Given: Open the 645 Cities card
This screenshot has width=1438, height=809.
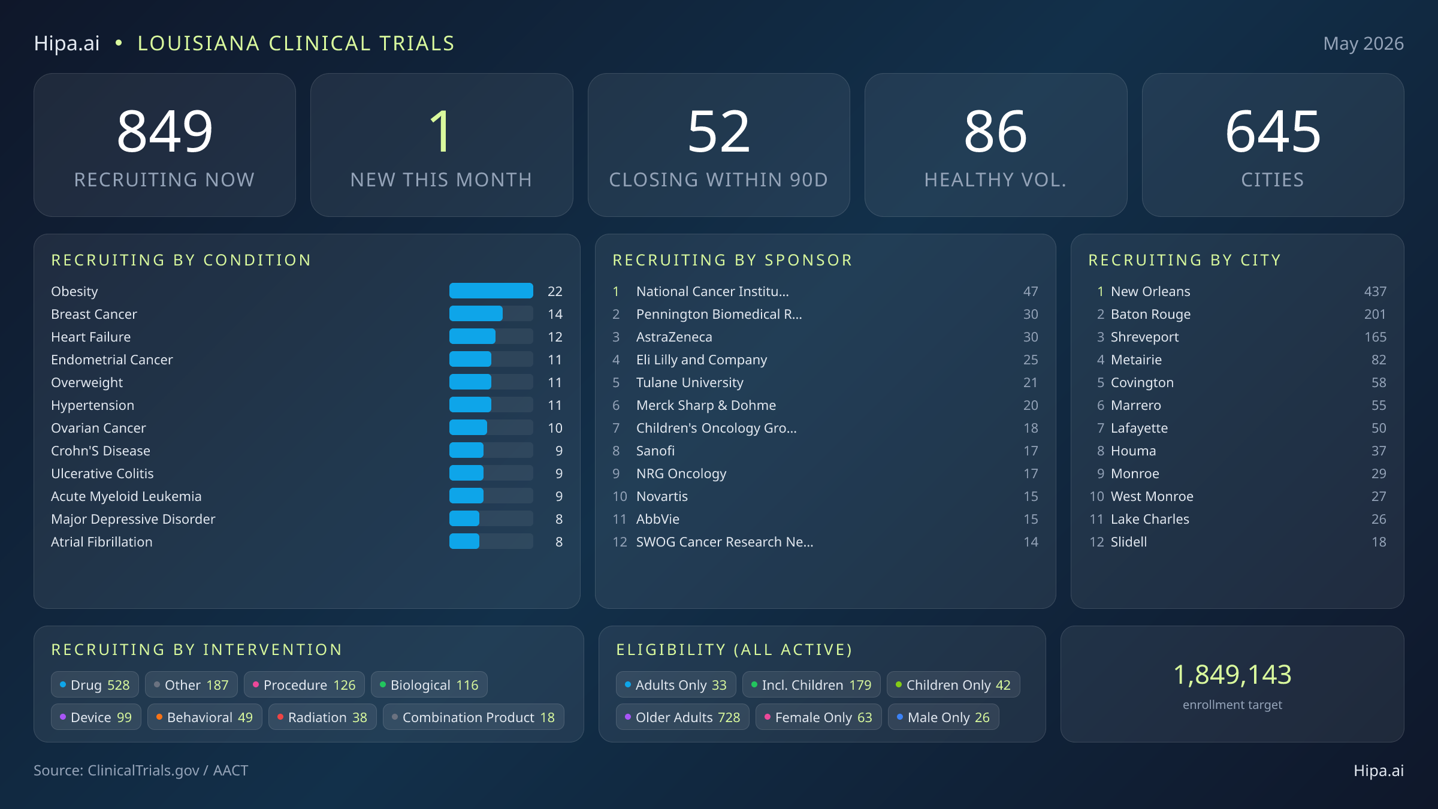Looking at the screenshot, I should (x=1273, y=145).
